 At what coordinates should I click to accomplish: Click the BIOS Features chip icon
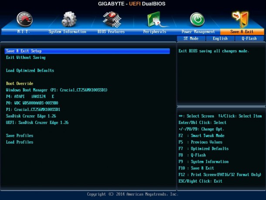click(x=112, y=19)
